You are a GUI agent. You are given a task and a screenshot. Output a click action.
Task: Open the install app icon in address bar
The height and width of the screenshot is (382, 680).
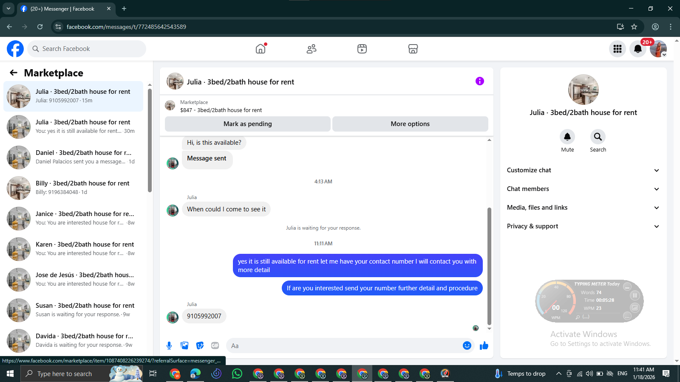(620, 27)
